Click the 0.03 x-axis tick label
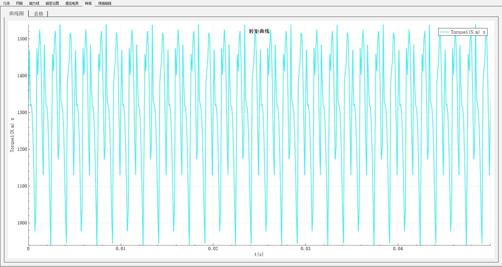Viewport: 502px width, 267px height. (306, 248)
